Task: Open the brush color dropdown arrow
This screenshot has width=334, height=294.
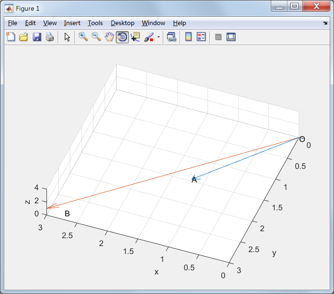Action: point(159,37)
